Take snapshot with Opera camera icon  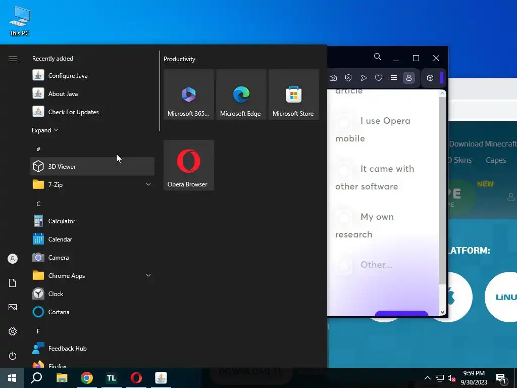point(333,78)
